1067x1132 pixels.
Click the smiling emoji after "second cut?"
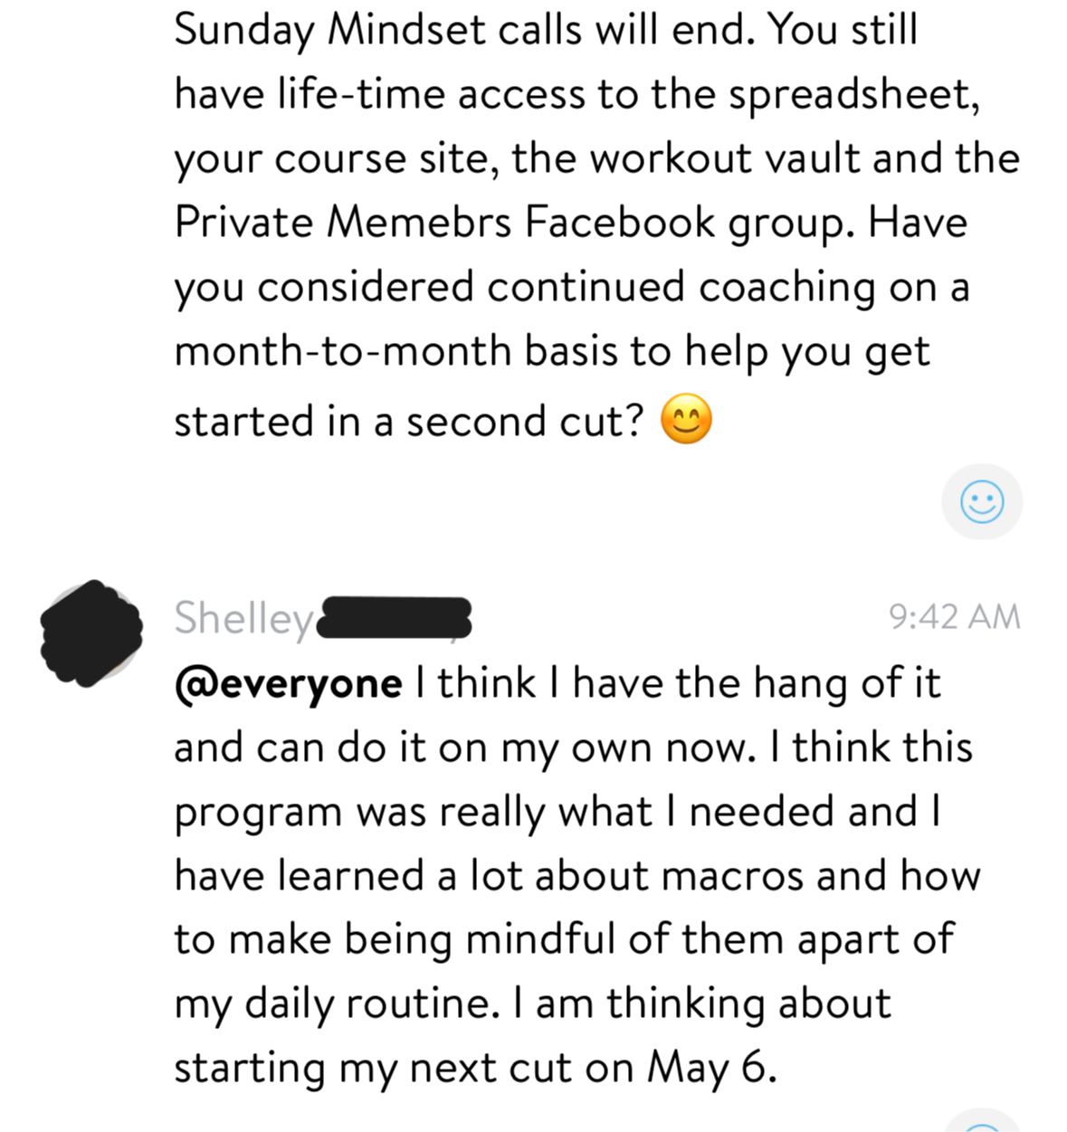[x=687, y=422]
